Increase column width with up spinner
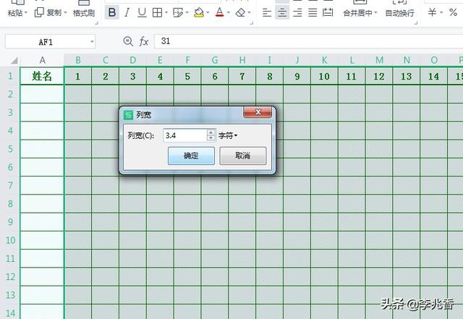Screen dimensions: 463x319 211,132
